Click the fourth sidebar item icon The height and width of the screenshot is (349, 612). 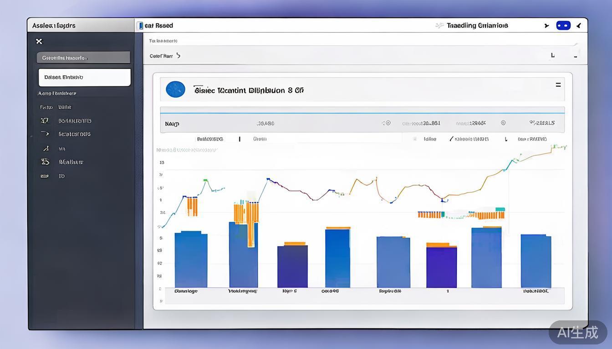[45, 162]
